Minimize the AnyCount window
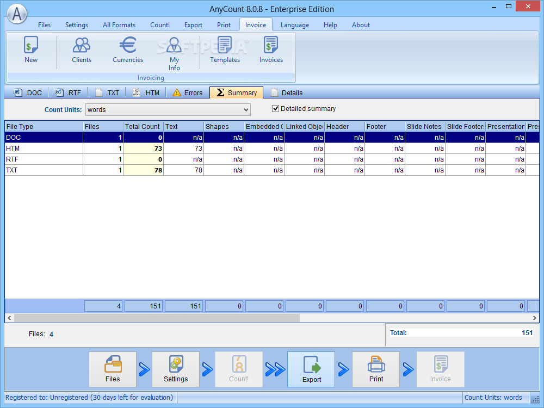 pos(494,7)
